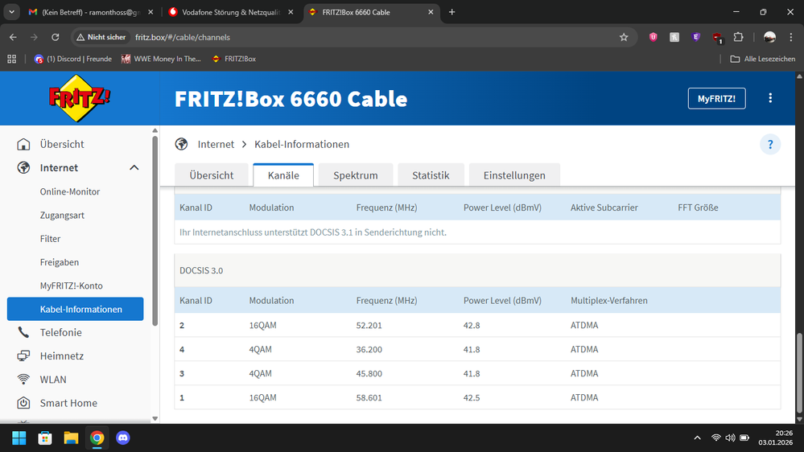Viewport: 804px width, 452px height.
Task: Switch to the Übersicht tab
Action: click(x=211, y=175)
